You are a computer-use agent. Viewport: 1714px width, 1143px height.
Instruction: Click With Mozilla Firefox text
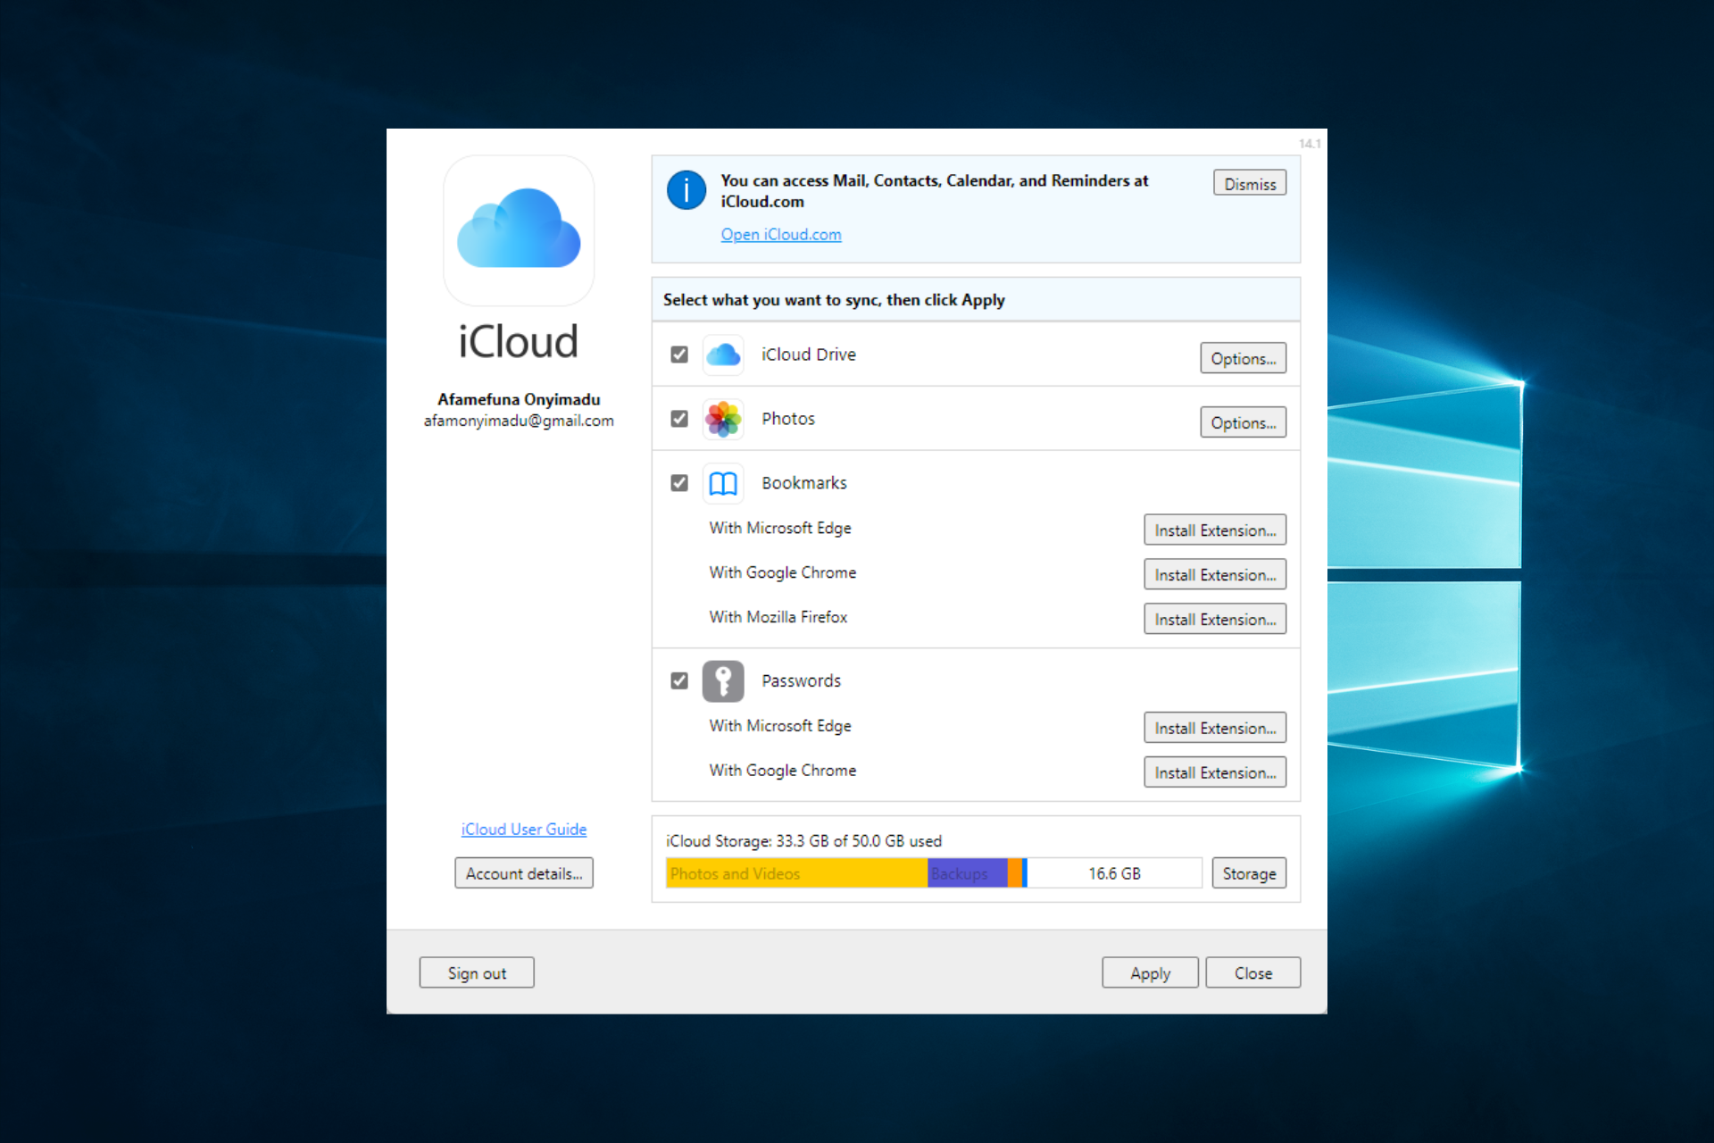click(778, 617)
